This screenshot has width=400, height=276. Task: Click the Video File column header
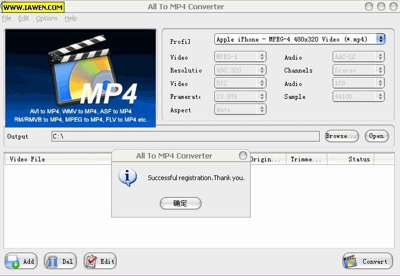click(28, 159)
